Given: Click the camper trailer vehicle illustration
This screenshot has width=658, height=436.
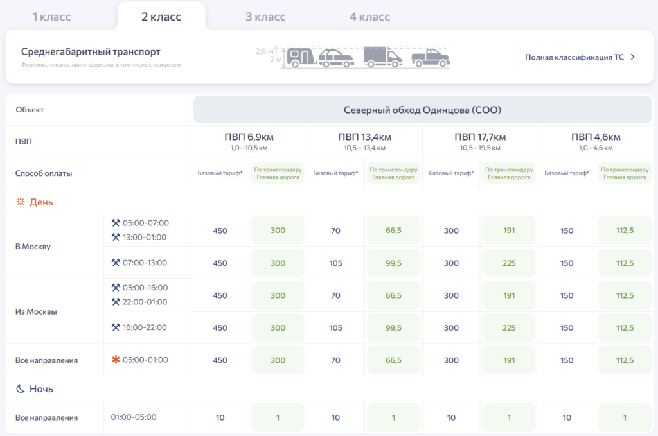Looking at the screenshot, I should [x=300, y=58].
